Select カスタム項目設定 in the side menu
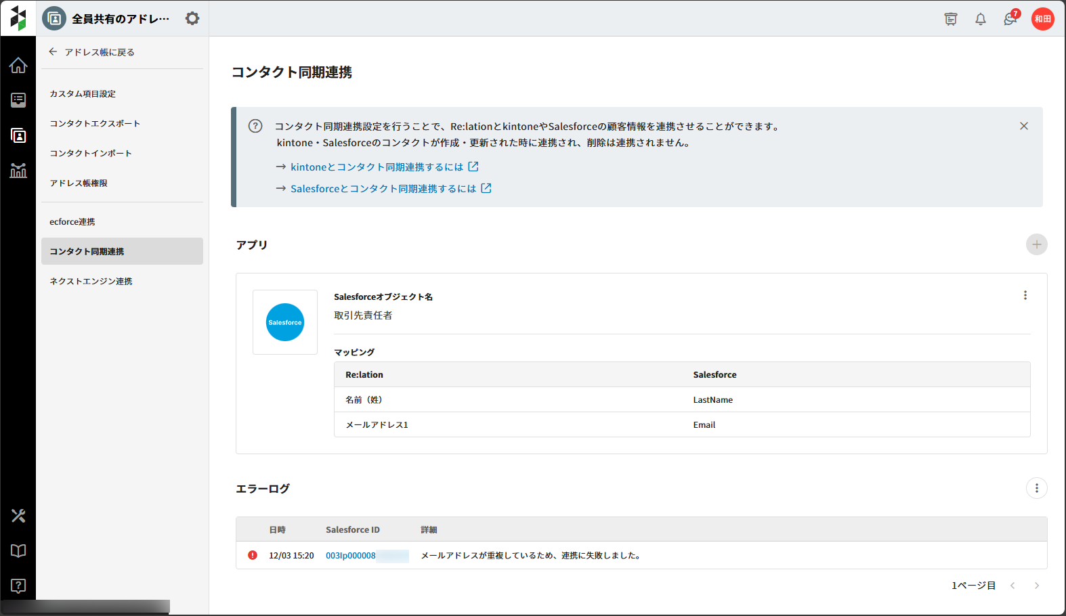 point(83,94)
